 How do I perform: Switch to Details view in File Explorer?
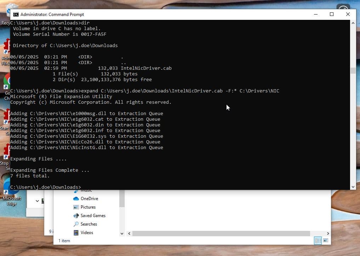318,240
